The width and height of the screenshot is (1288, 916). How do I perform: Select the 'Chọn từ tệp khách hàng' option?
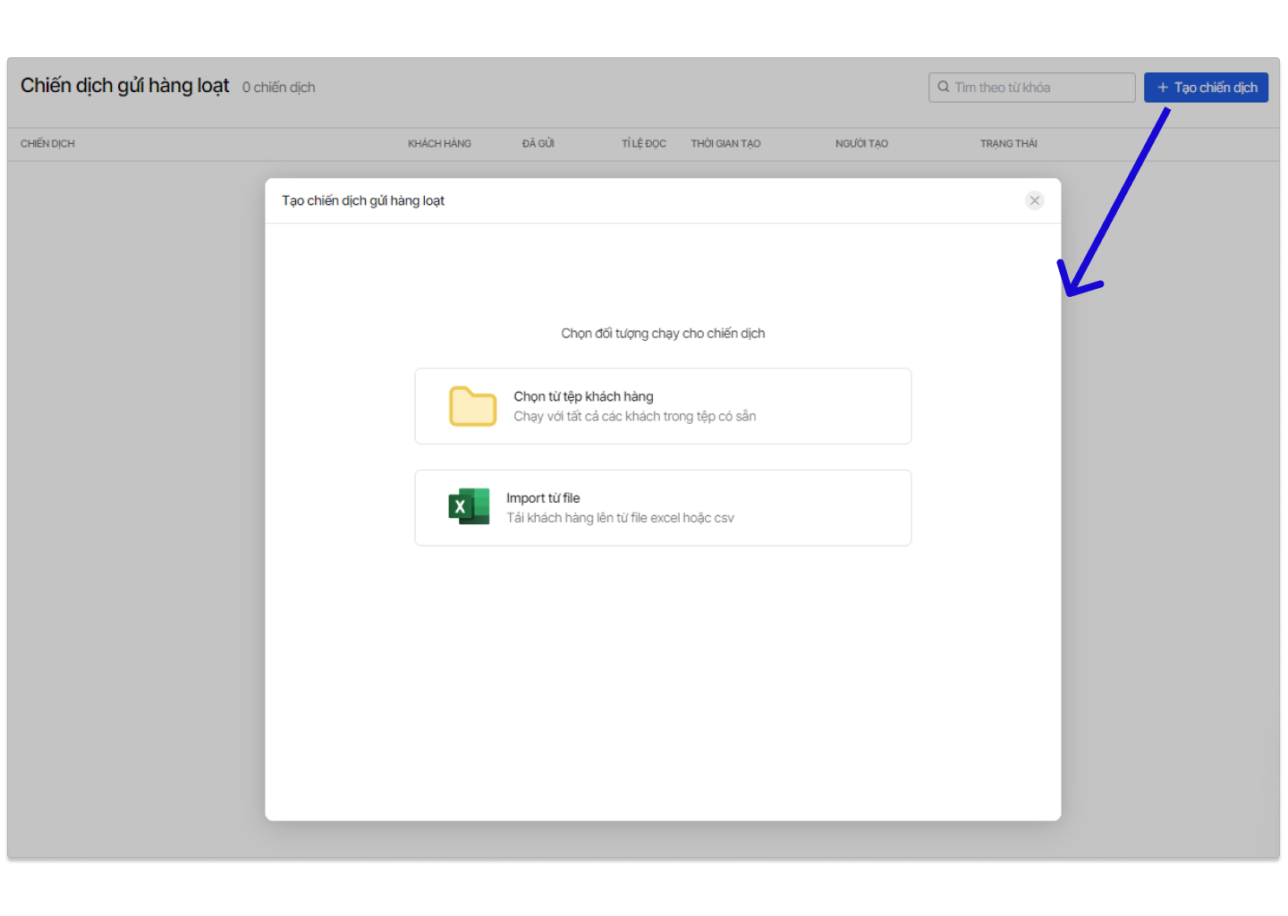[x=663, y=406]
